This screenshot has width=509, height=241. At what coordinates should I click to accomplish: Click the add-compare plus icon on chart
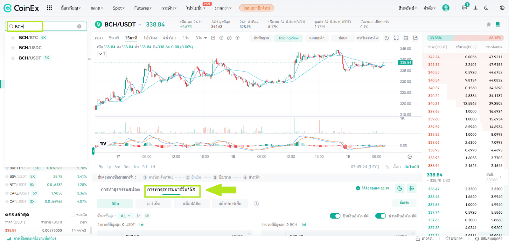pos(237,38)
